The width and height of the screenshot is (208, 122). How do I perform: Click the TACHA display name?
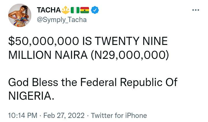(x=49, y=10)
